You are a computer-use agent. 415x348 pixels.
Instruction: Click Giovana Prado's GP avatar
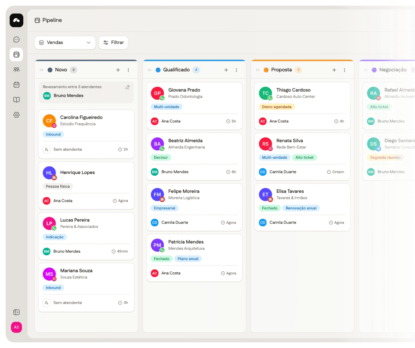pos(157,93)
